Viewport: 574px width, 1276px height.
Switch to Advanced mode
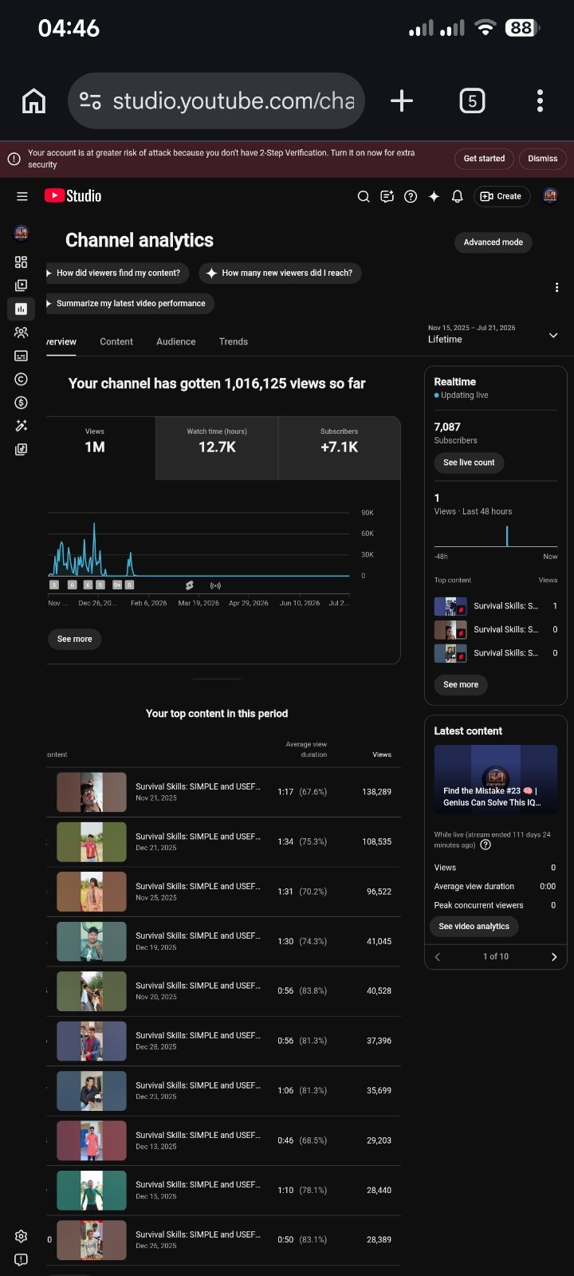493,242
